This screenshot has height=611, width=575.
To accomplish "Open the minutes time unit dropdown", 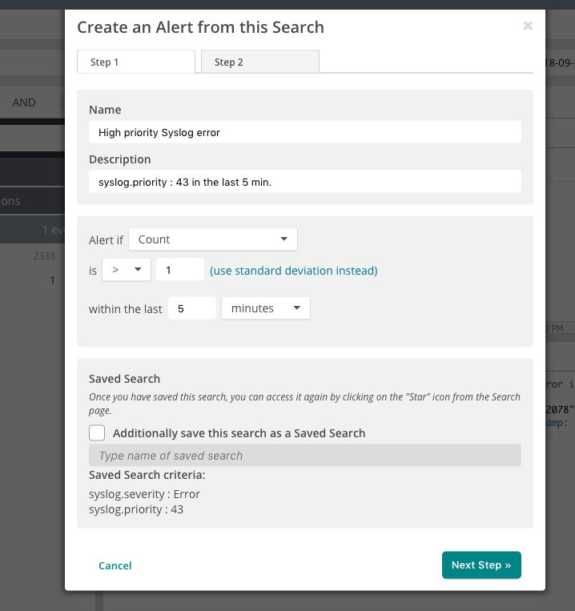I will (x=265, y=308).
